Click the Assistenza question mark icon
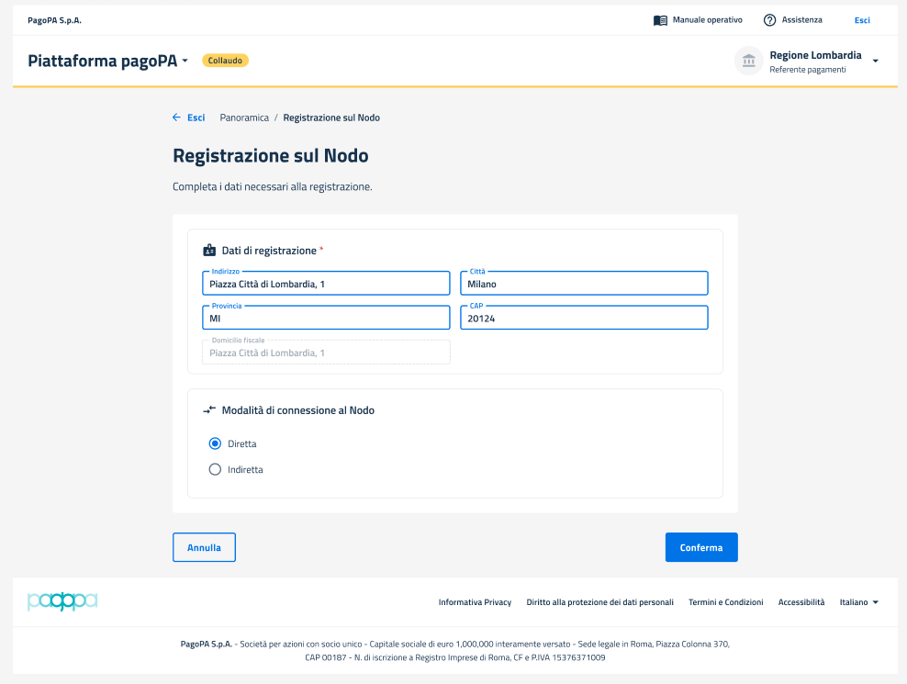 click(x=769, y=20)
